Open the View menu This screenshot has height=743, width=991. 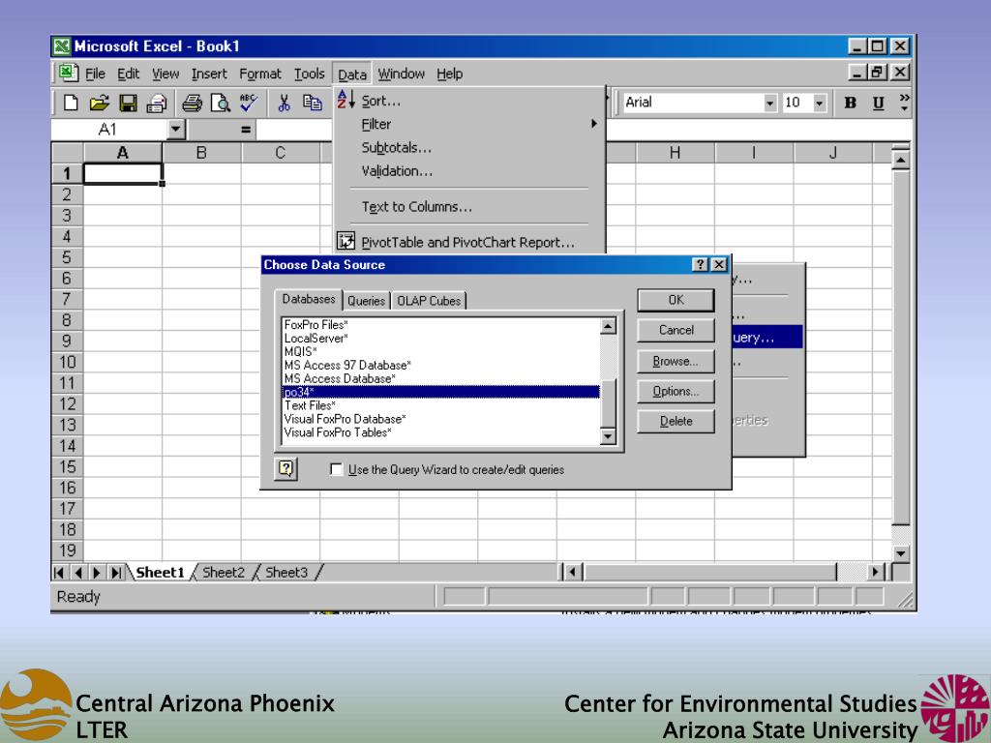pos(165,74)
